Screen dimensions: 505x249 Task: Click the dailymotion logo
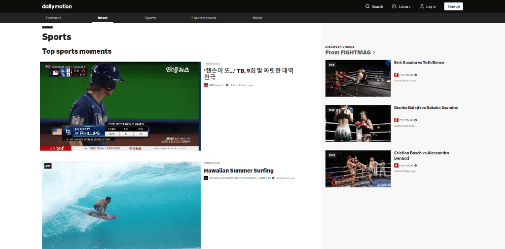pyautogui.click(x=57, y=6)
